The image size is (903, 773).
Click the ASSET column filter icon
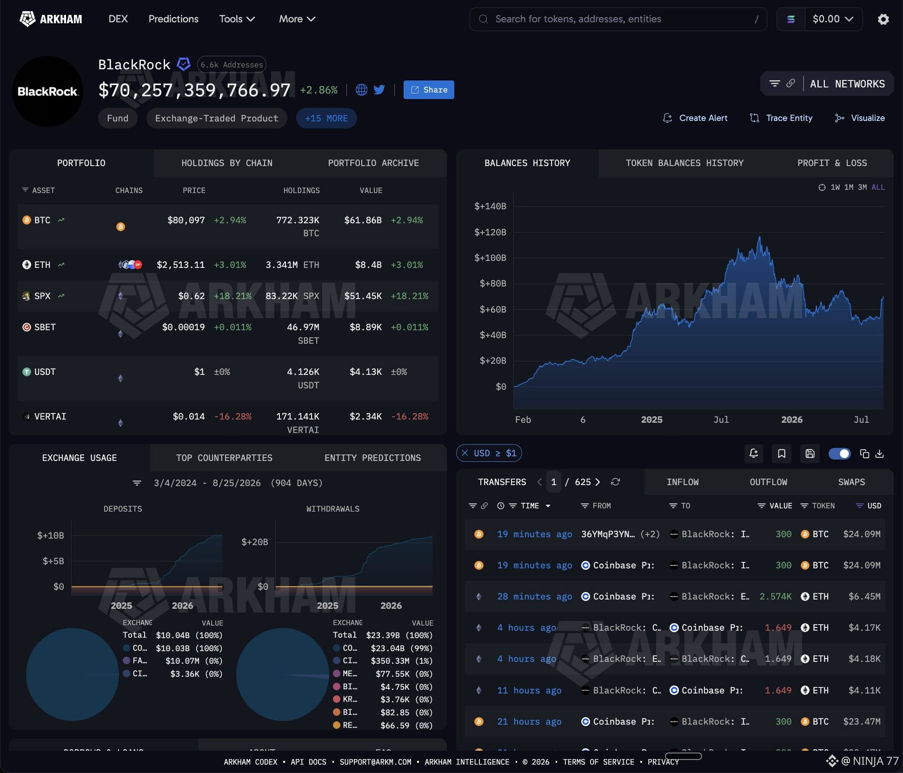point(25,190)
